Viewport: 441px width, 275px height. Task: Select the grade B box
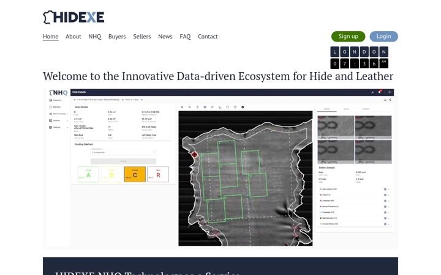[111, 174]
